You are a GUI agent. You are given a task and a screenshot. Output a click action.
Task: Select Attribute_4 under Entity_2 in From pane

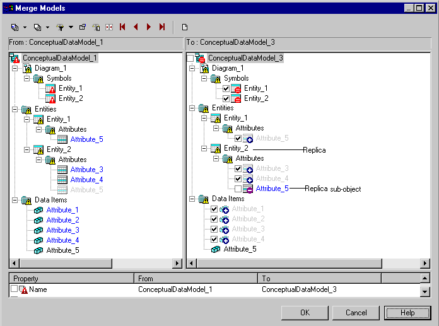(87, 180)
